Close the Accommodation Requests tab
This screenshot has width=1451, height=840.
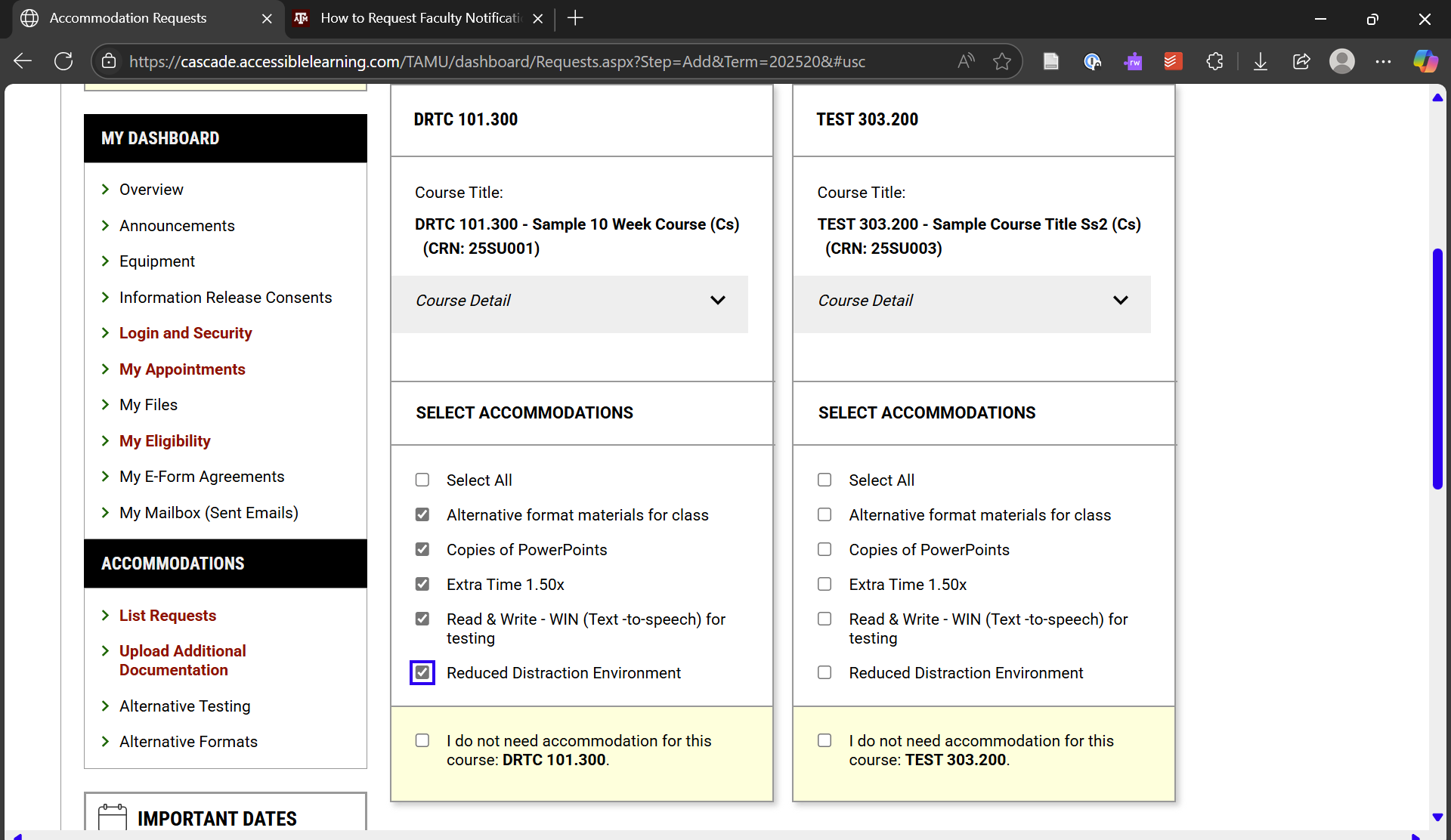267,18
